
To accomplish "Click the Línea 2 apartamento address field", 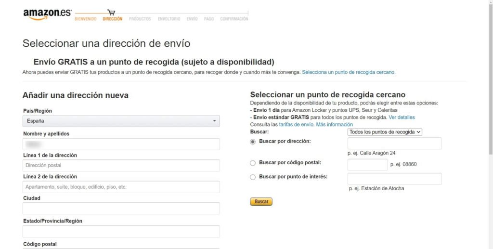I will point(121,187).
